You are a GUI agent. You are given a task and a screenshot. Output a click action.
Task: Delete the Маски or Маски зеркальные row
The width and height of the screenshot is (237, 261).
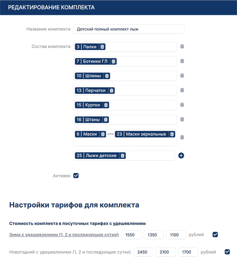click(x=182, y=137)
